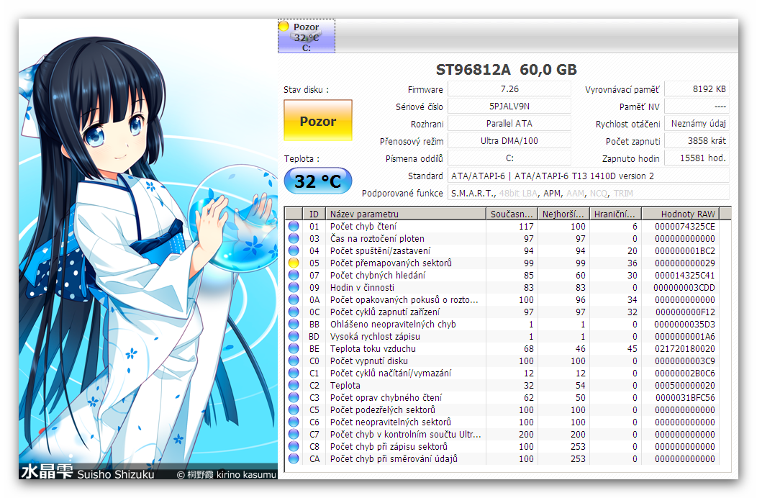Click the disk title ST96812A 60,0 GB
This screenshot has width=757, height=498.
(x=507, y=70)
